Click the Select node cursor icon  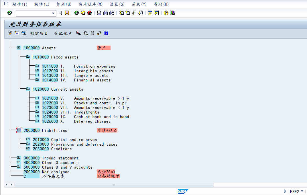coord(78,33)
